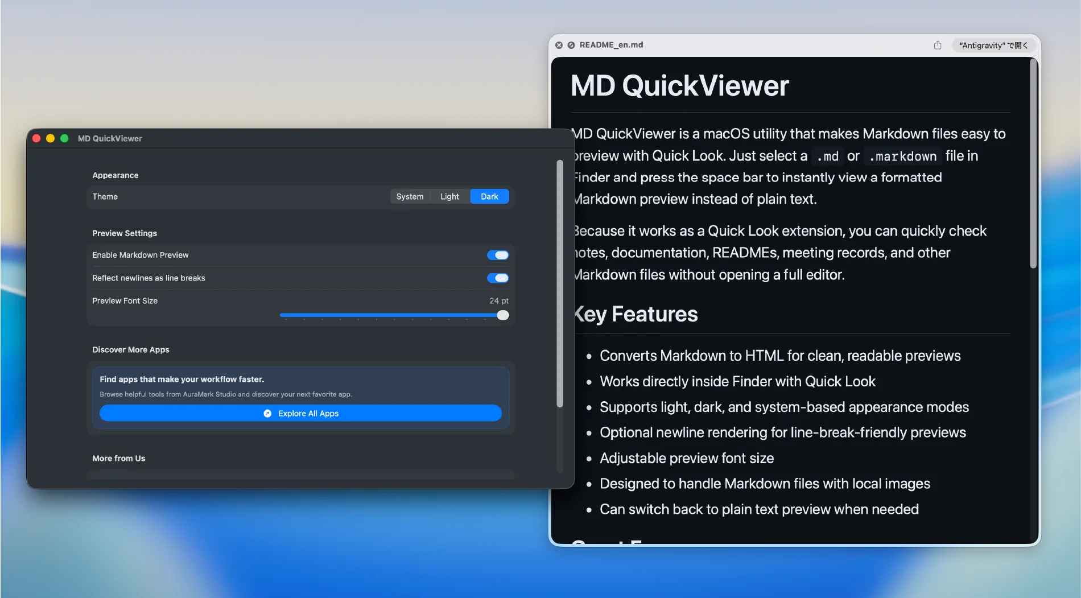Select the System theme option

(410, 196)
